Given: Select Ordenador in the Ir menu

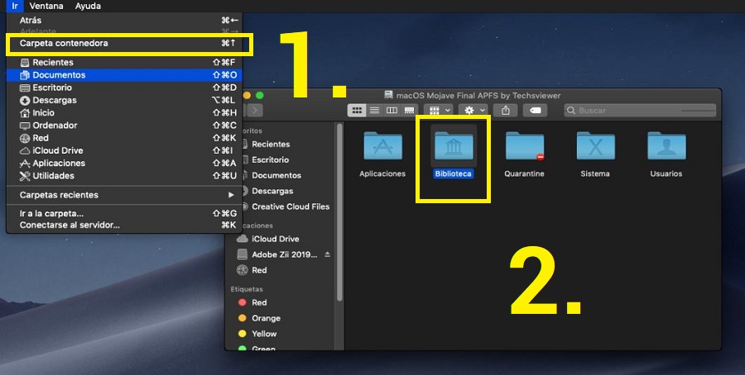Looking at the screenshot, I should (x=124, y=126).
